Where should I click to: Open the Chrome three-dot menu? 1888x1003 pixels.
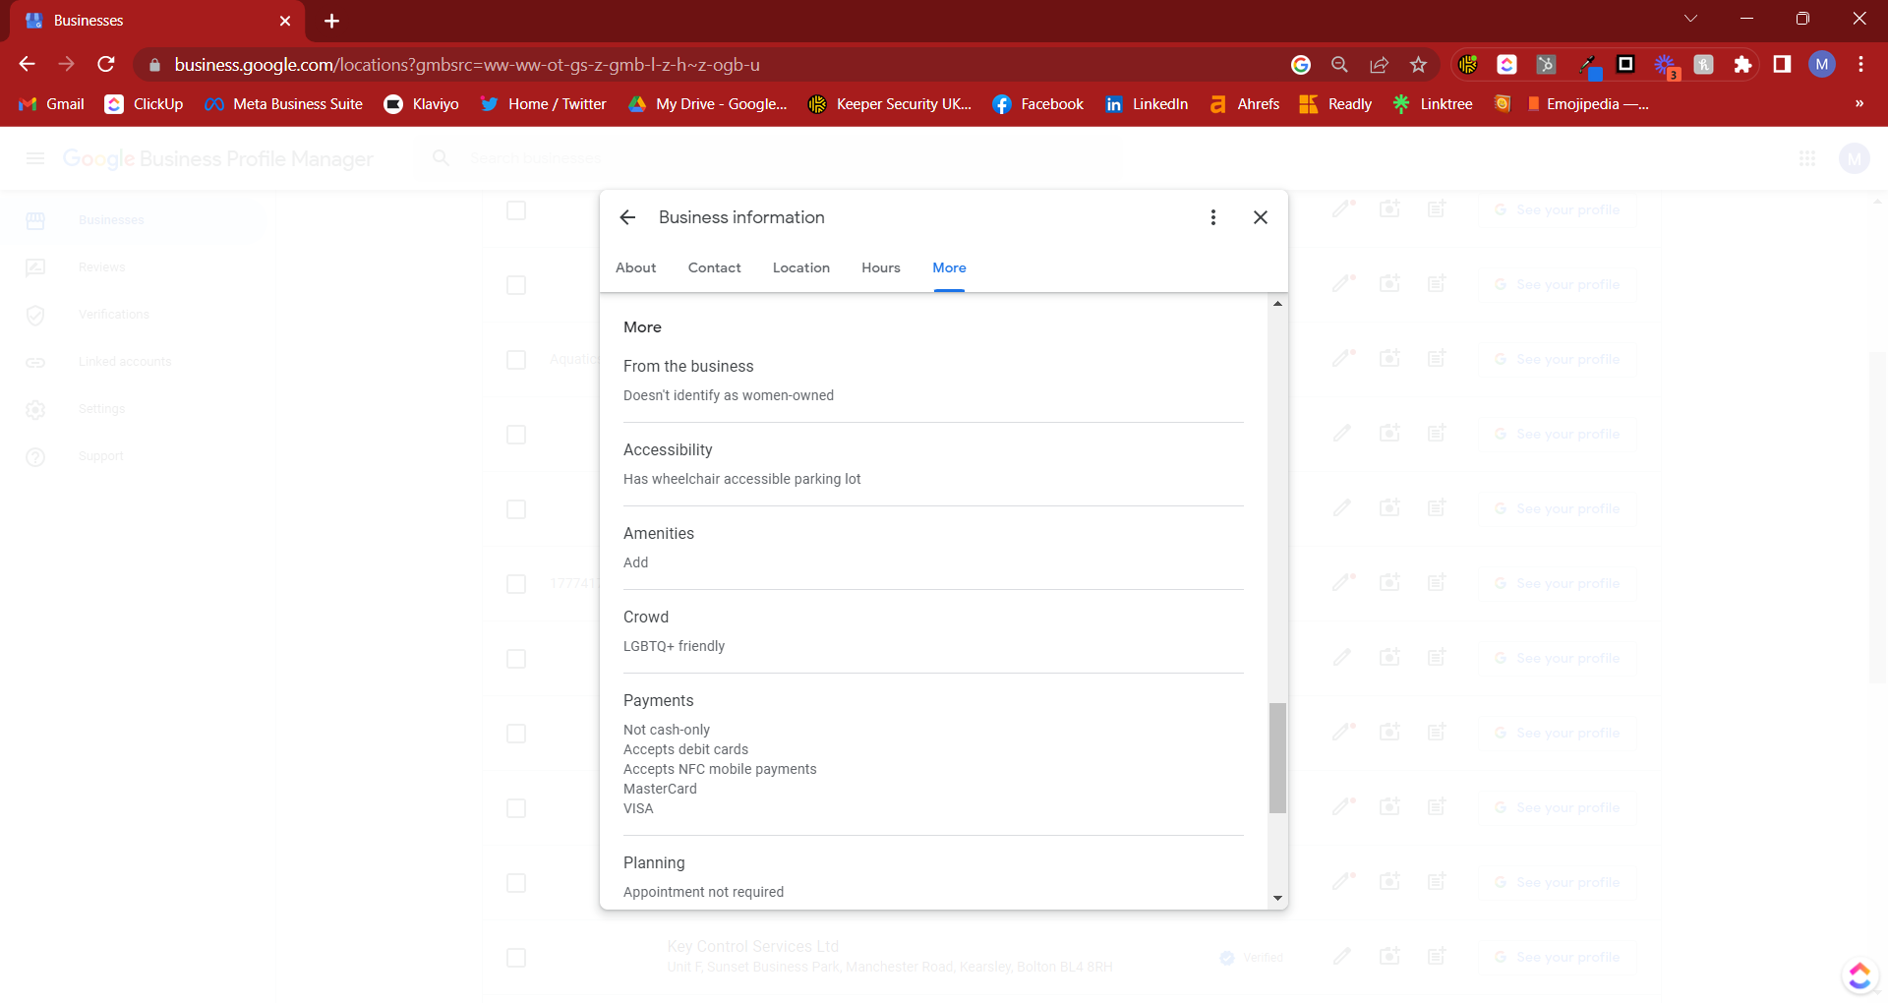pyautogui.click(x=1860, y=65)
